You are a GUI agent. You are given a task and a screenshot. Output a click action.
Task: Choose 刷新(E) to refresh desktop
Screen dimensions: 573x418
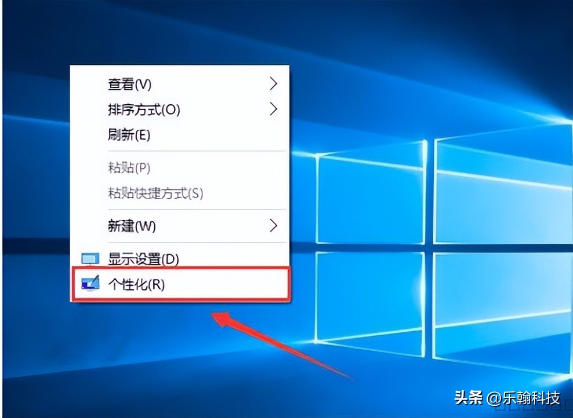(179, 135)
